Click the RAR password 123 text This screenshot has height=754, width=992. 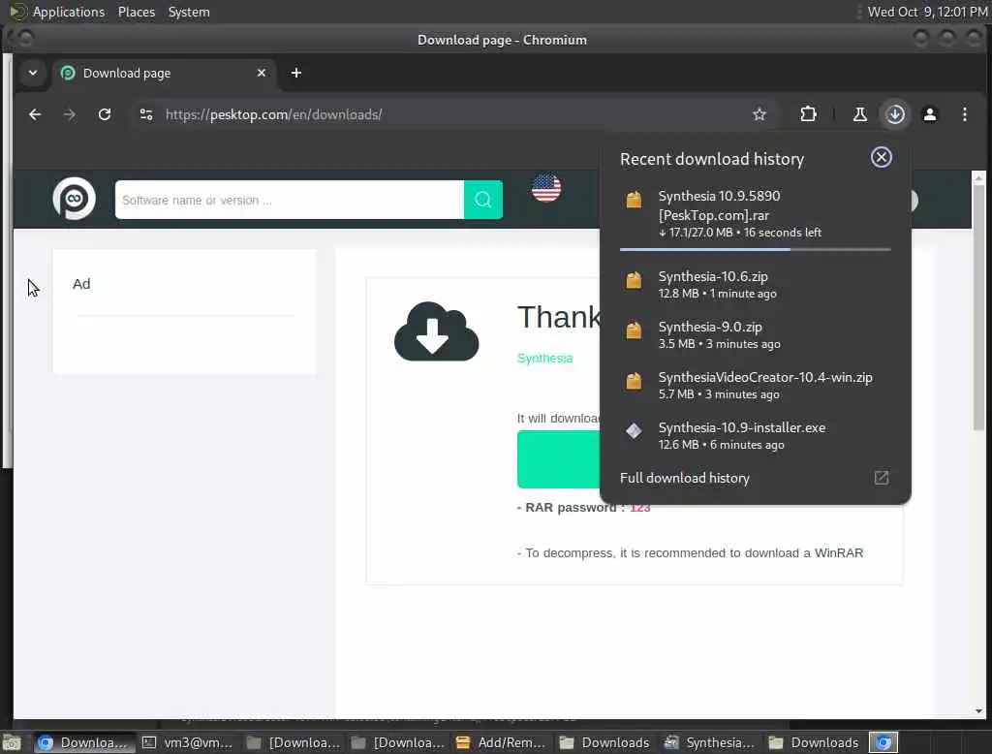(583, 508)
